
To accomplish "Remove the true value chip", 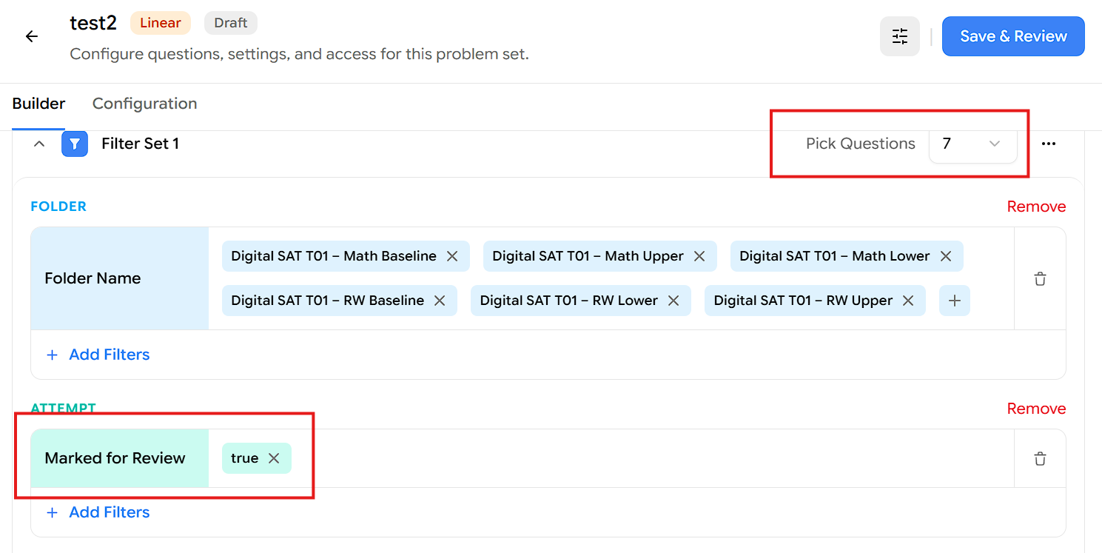I will pyautogui.click(x=274, y=458).
